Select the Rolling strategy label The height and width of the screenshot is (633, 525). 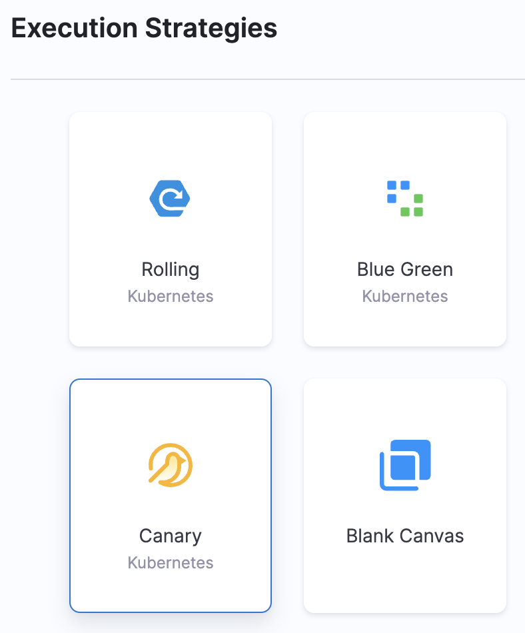pos(171,270)
